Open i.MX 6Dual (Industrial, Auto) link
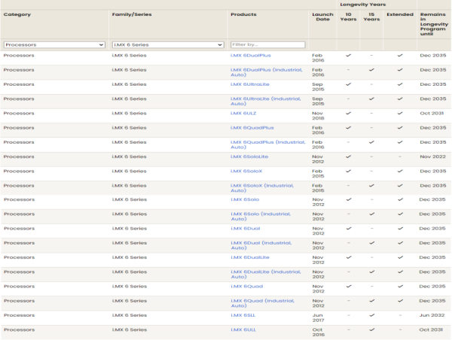Viewport: 452px width, 340px height. pos(261,245)
